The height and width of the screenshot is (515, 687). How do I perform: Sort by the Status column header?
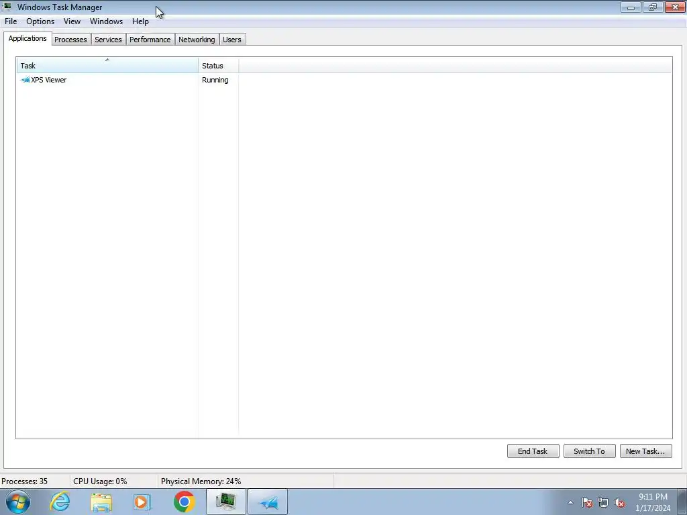tap(218, 65)
